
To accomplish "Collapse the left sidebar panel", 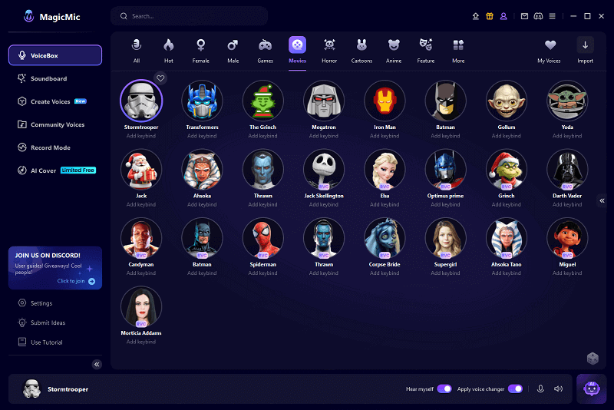I will click(97, 364).
